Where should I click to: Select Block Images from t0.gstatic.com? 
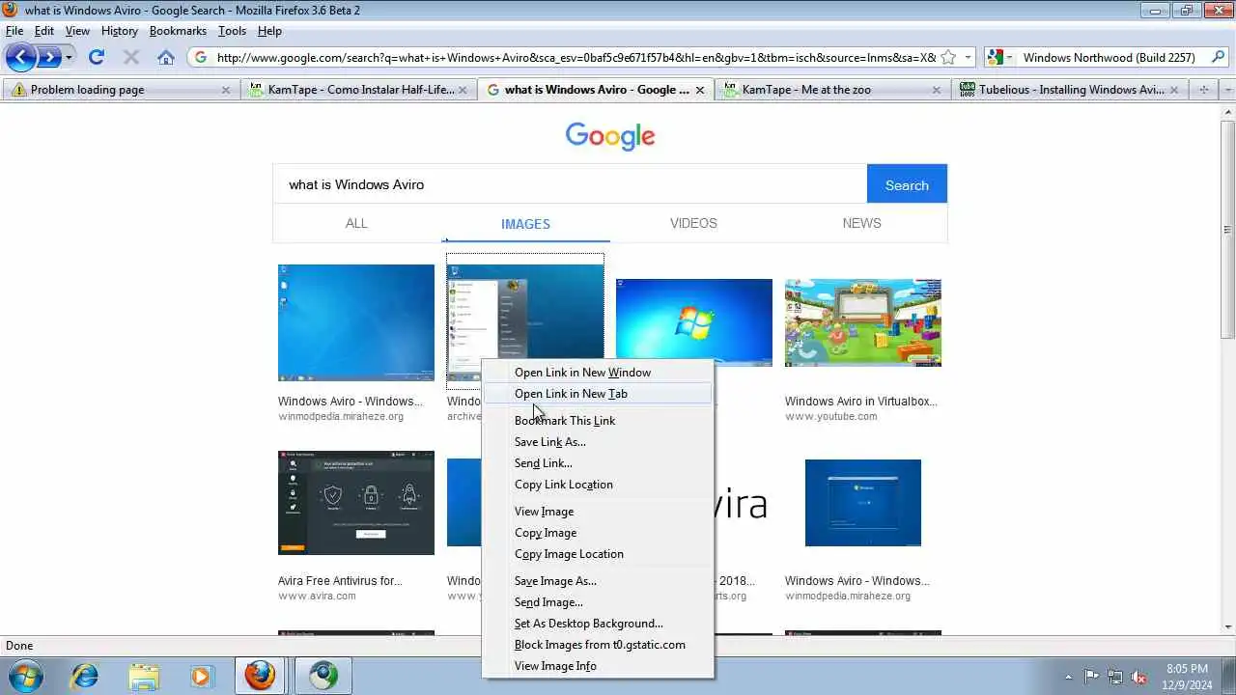click(597, 645)
